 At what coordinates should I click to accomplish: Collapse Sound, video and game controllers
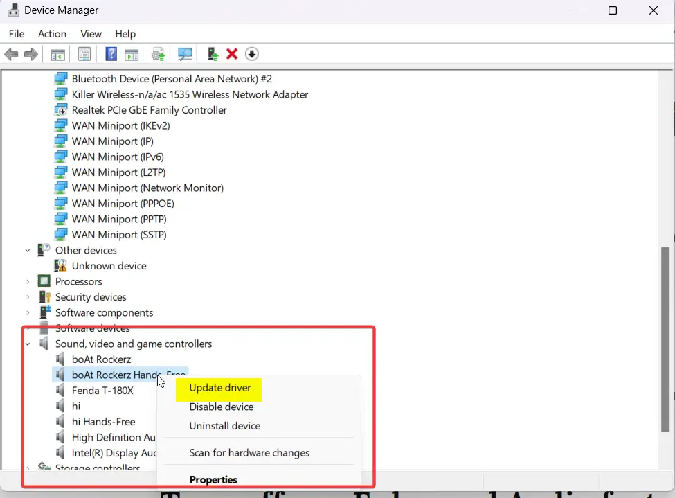[x=28, y=344]
